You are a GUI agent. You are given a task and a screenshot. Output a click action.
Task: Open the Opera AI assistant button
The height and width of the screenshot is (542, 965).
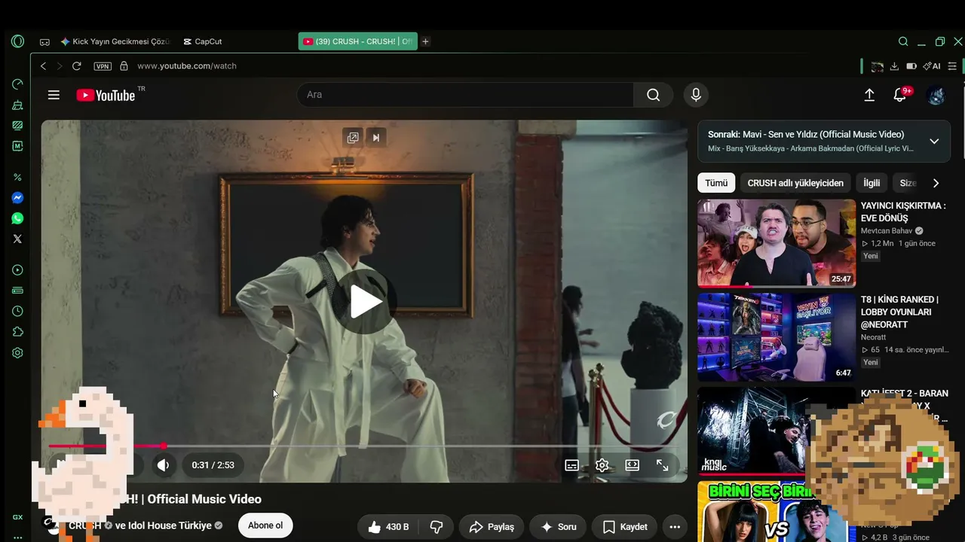tap(932, 66)
